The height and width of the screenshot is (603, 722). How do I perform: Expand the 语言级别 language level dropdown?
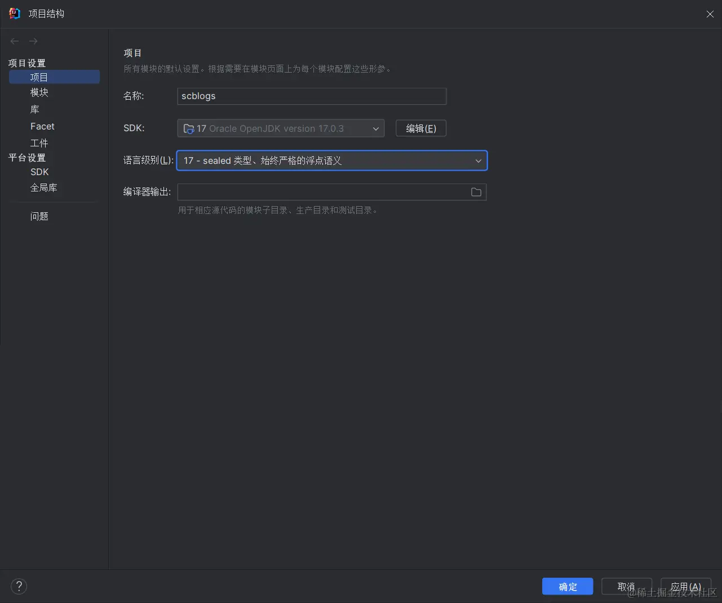click(478, 160)
